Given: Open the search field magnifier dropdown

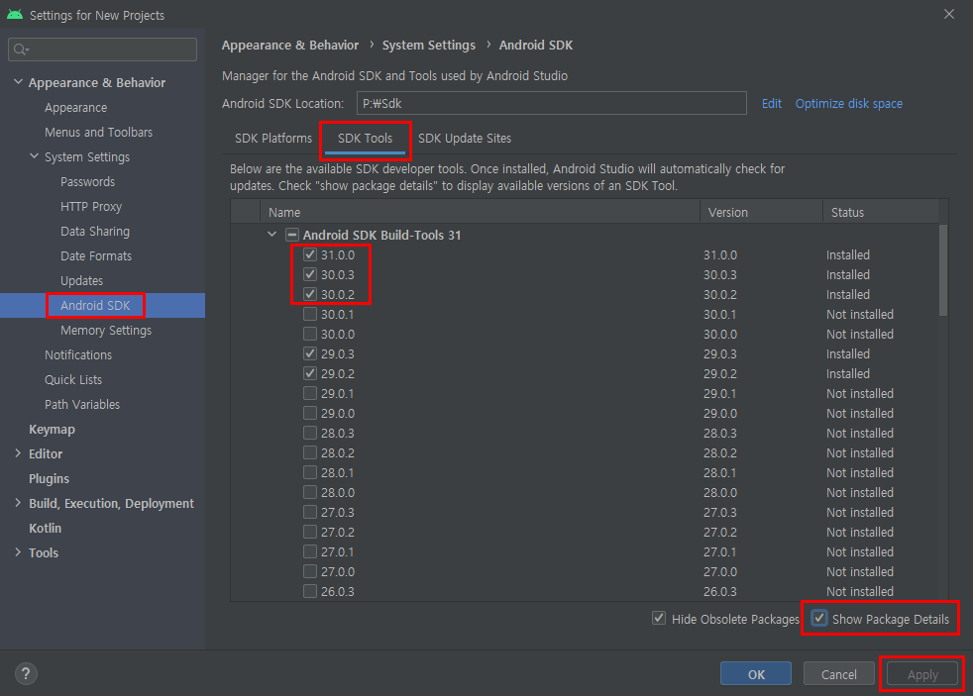Looking at the screenshot, I should 20,49.
